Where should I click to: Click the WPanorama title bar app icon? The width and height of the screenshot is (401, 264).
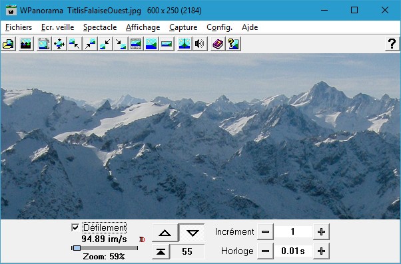tap(11, 10)
